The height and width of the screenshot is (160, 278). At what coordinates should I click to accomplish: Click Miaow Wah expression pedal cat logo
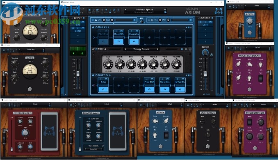tap(117, 132)
